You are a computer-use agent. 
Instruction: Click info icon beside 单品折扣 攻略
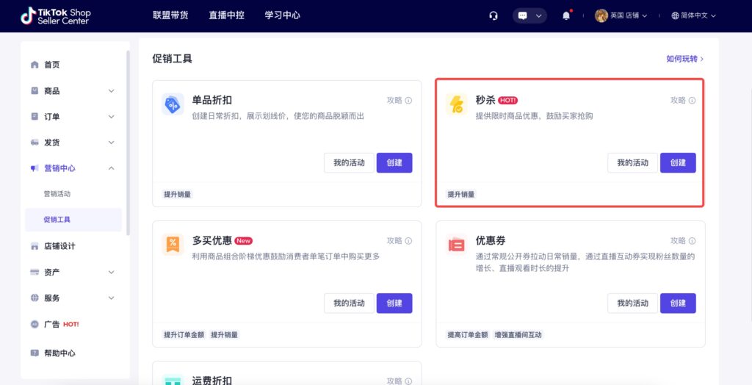tap(408, 101)
